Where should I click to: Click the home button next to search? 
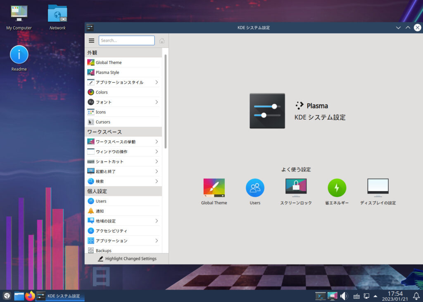(x=162, y=40)
